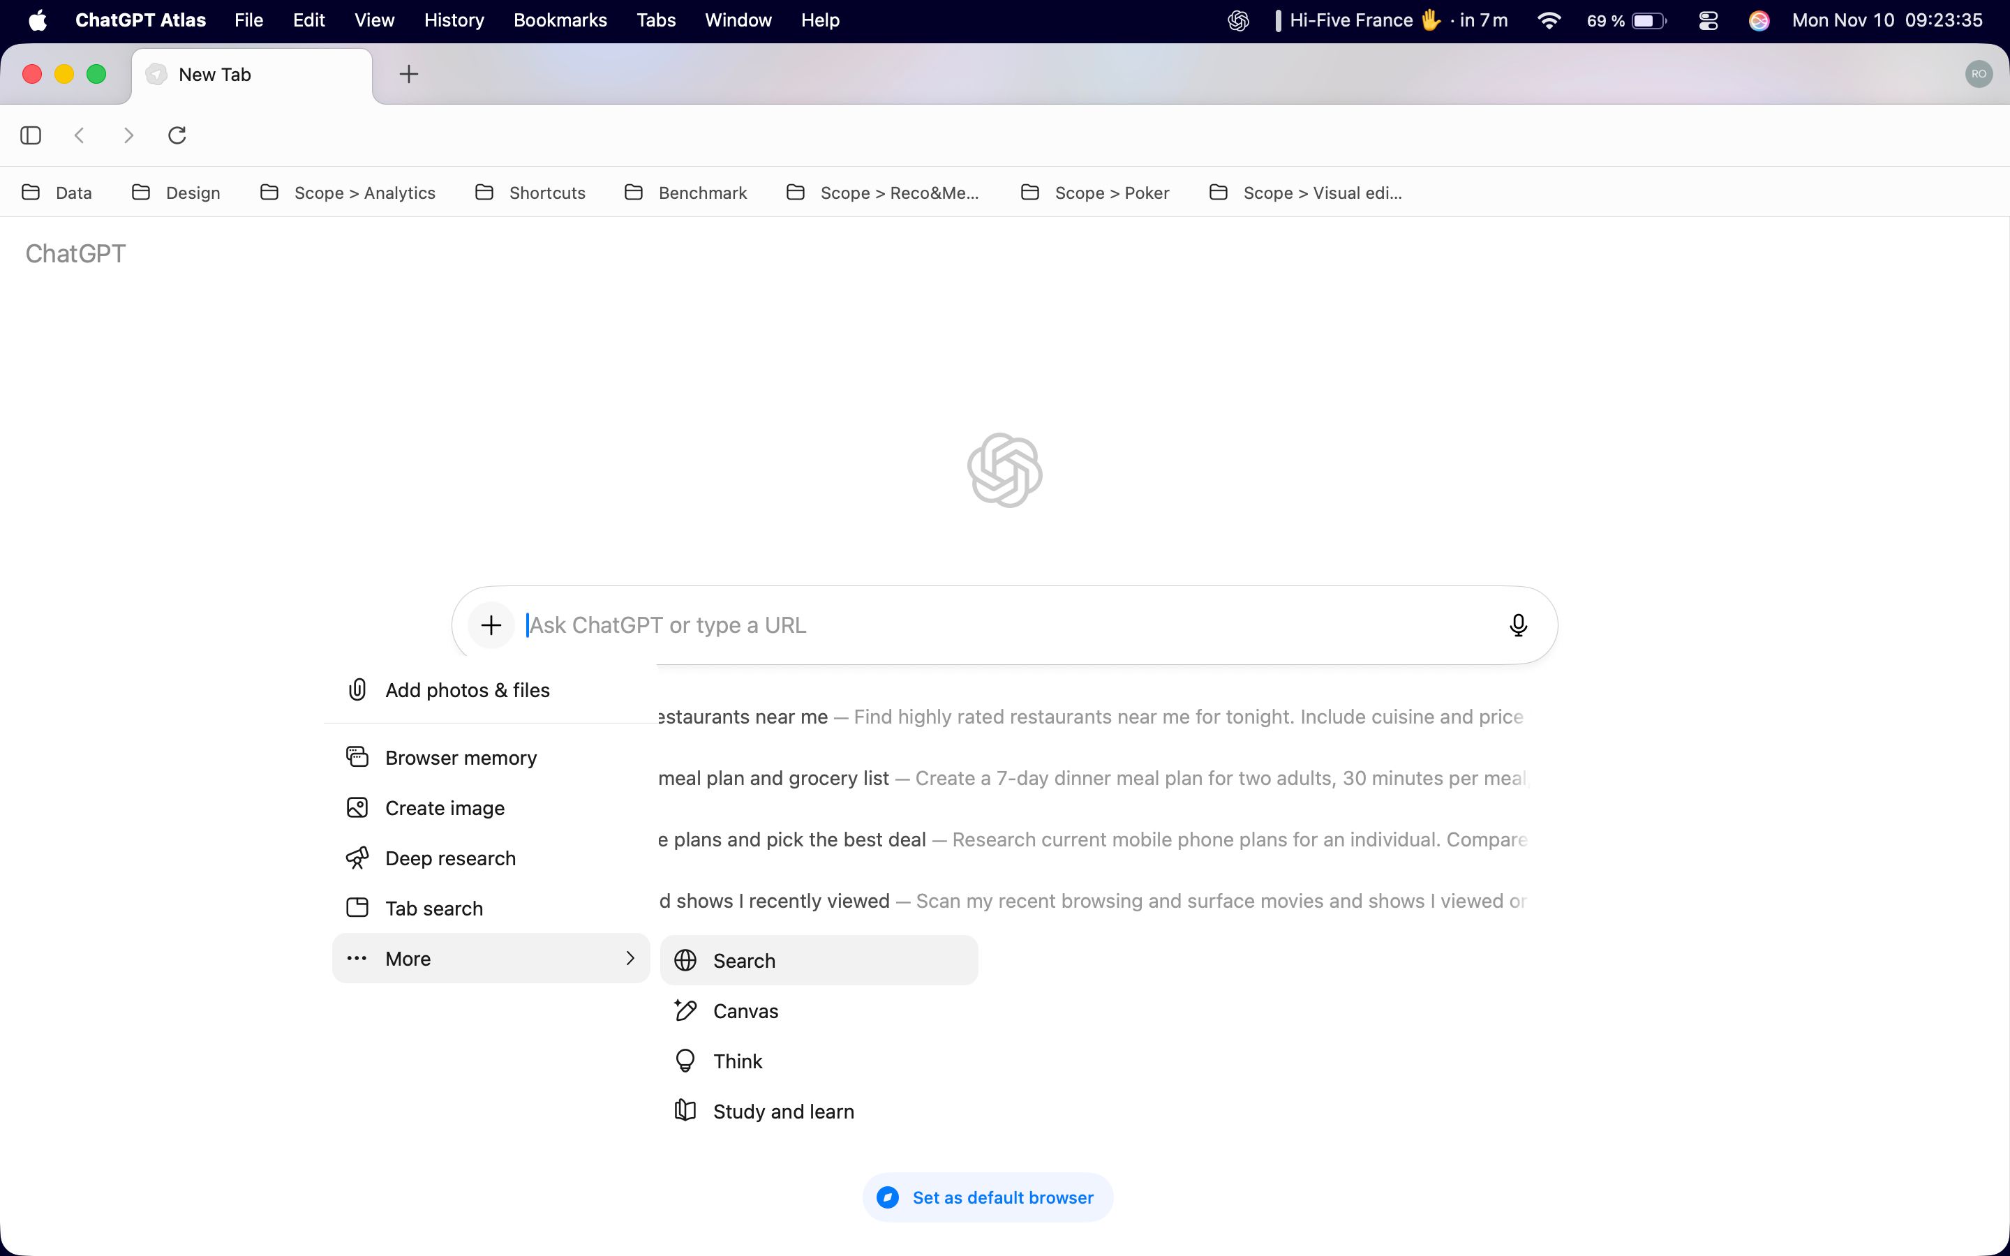The image size is (2010, 1256).
Task: Open Tab search
Action: point(433,907)
